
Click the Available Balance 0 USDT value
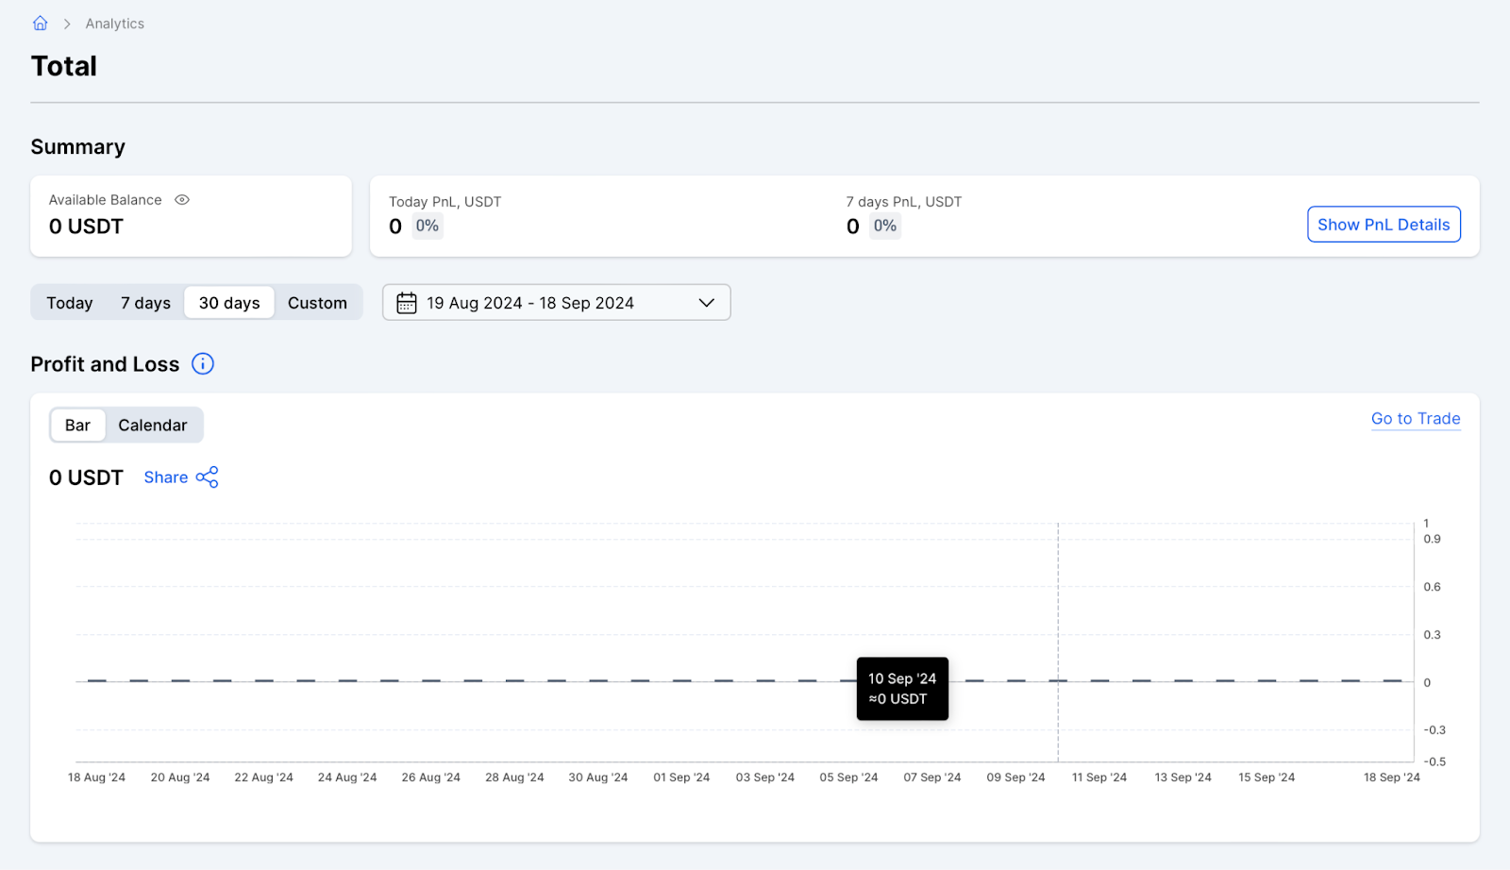[x=86, y=226]
